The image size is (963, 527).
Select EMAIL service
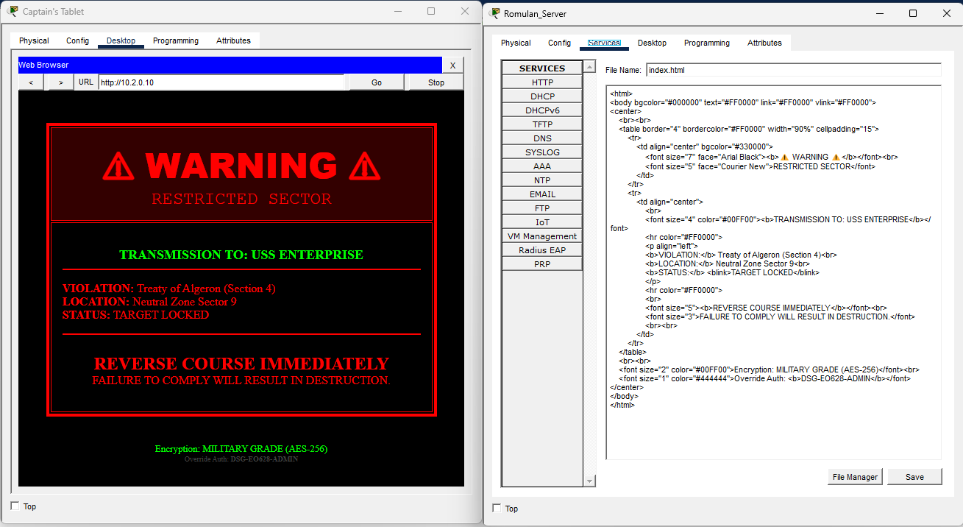click(x=542, y=194)
